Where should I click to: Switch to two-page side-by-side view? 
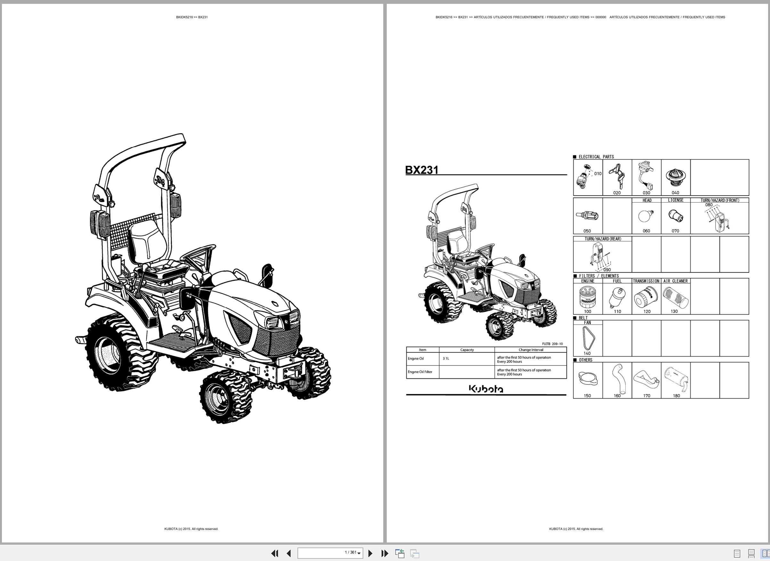point(765,554)
